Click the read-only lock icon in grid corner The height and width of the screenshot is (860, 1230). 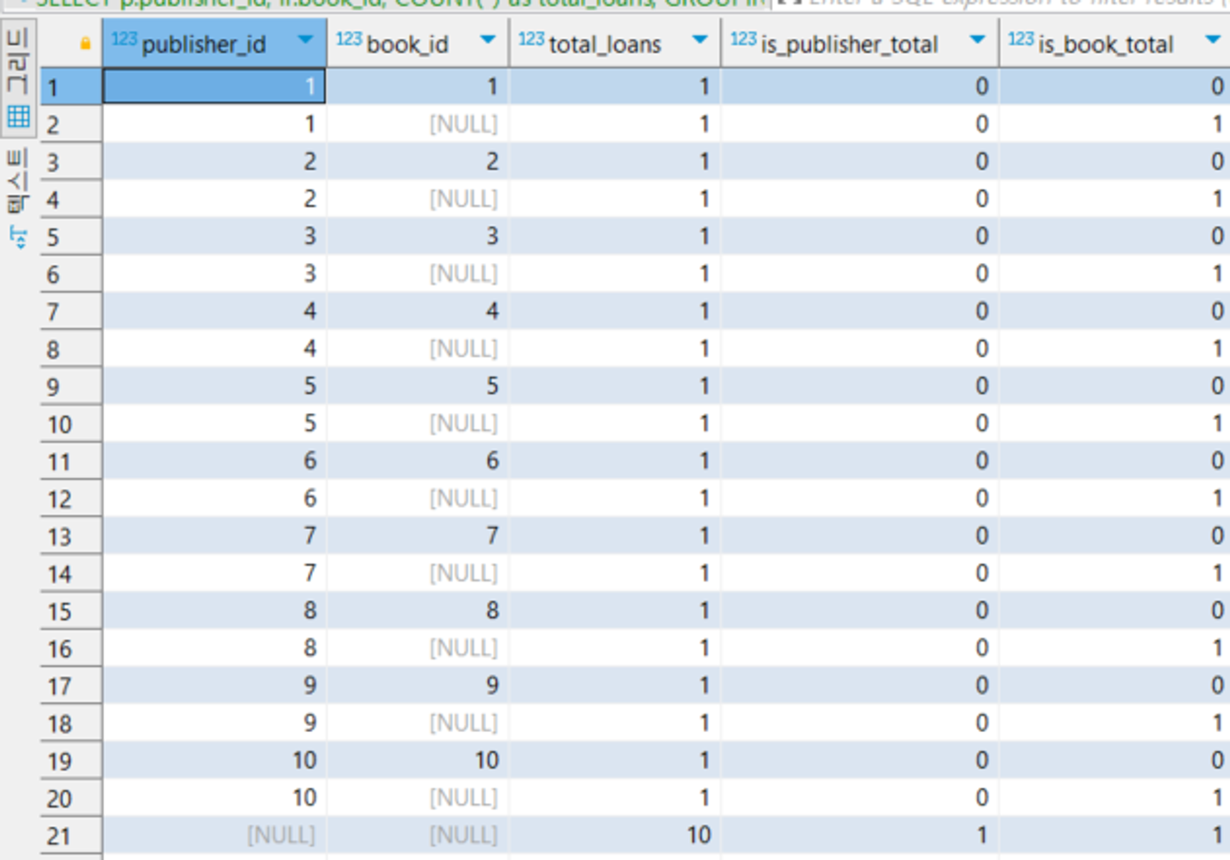click(86, 43)
